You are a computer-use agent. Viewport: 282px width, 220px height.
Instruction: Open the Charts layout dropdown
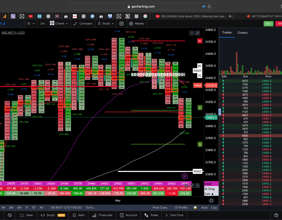click(59, 23)
